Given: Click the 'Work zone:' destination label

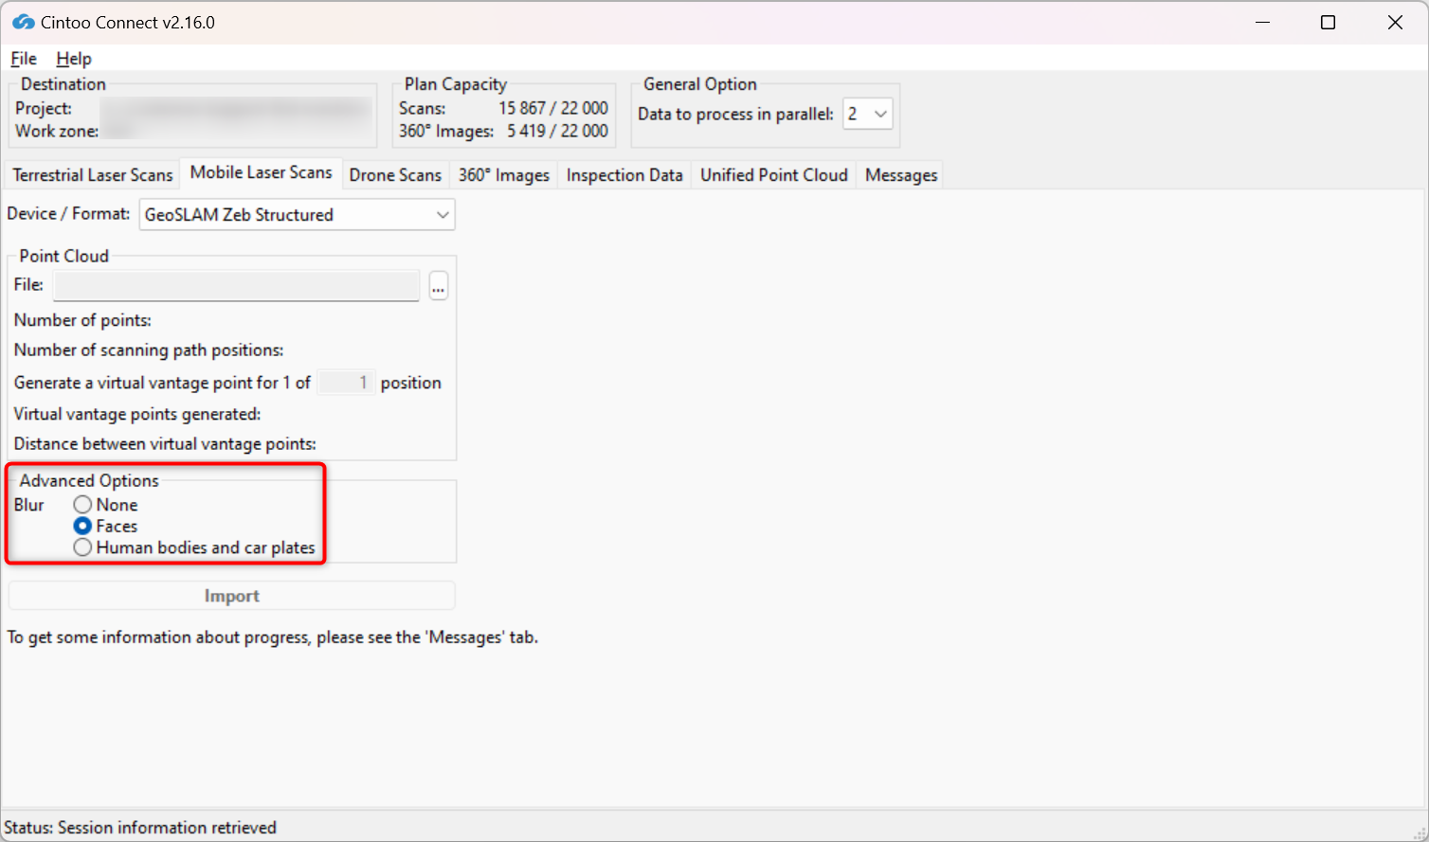Looking at the screenshot, I should click(57, 131).
